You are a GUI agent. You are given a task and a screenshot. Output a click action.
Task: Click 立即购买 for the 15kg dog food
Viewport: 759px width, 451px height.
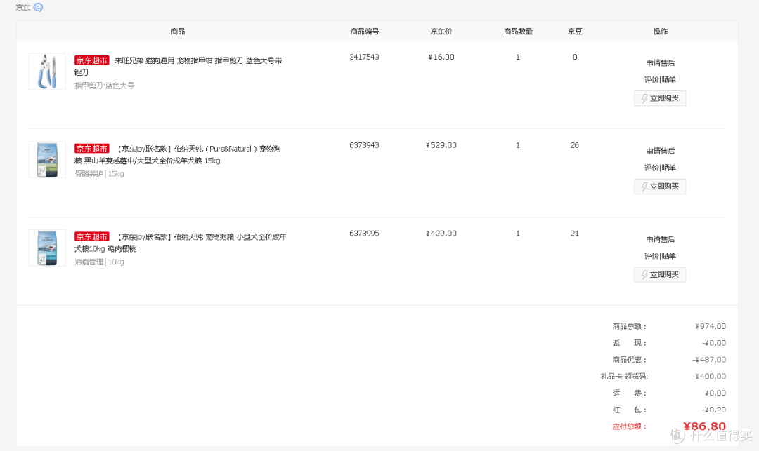660,187
